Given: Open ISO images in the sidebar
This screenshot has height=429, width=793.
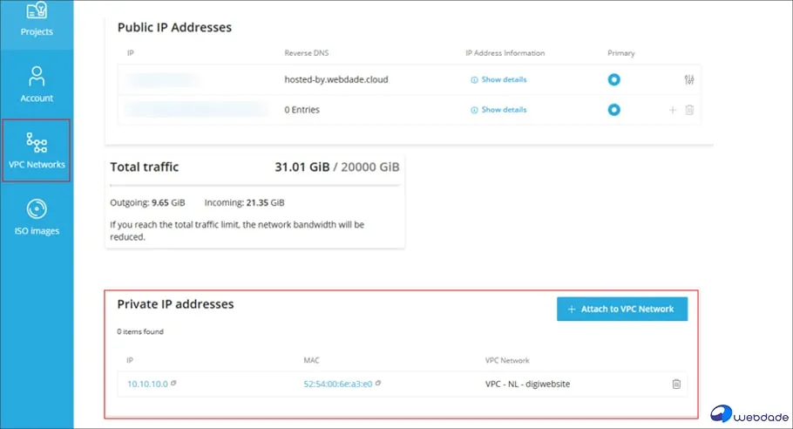Looking at the screenshot, I should point(37,217).
